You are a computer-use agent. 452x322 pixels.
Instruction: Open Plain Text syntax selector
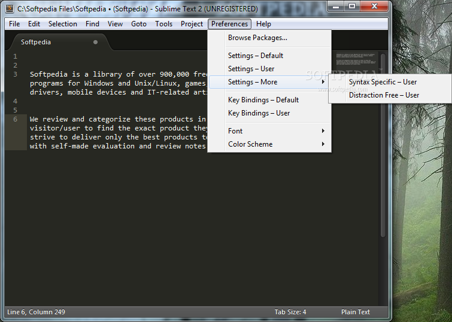point(356,312)
